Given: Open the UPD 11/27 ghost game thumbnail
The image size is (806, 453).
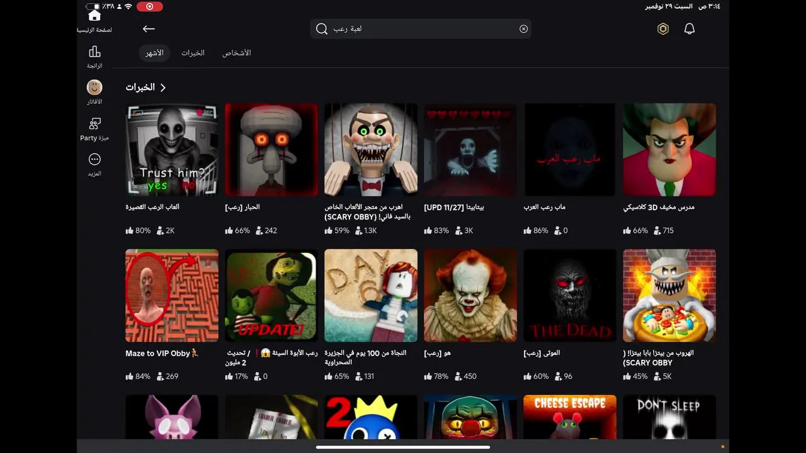Looking at the screenshot, I should 470,150.
